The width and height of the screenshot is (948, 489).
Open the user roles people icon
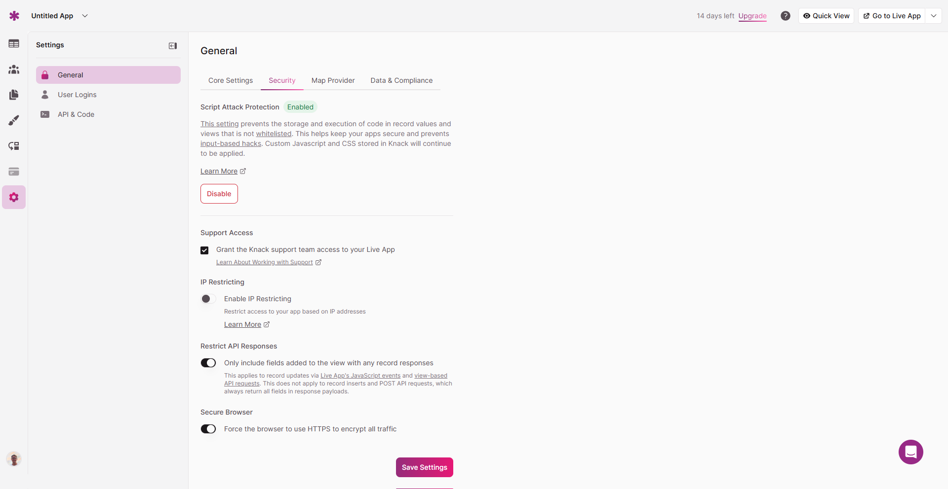[14, 70]
